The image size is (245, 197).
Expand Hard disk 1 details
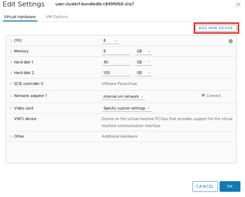(11, 62)
